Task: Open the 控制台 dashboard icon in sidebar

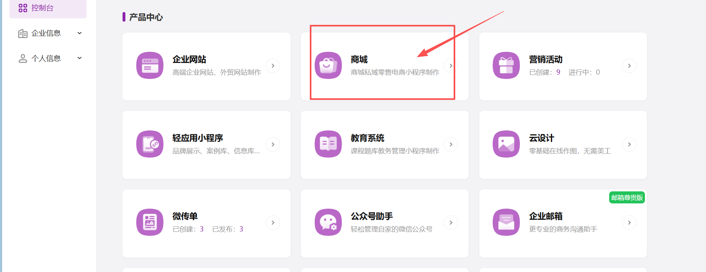Action: [23, 8]
